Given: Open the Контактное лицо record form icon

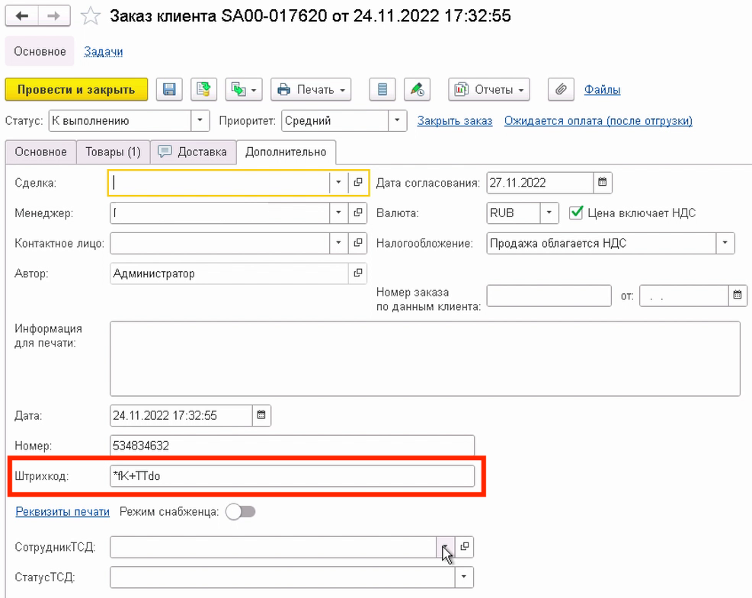Looking at the screenshot, I should 358,243.
